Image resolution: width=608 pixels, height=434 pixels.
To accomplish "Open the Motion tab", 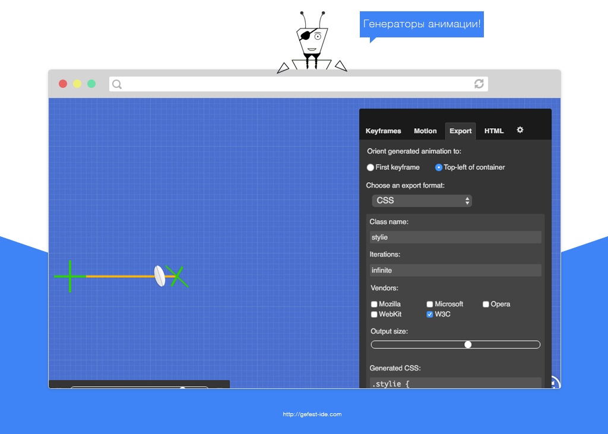I will point(425,131).
